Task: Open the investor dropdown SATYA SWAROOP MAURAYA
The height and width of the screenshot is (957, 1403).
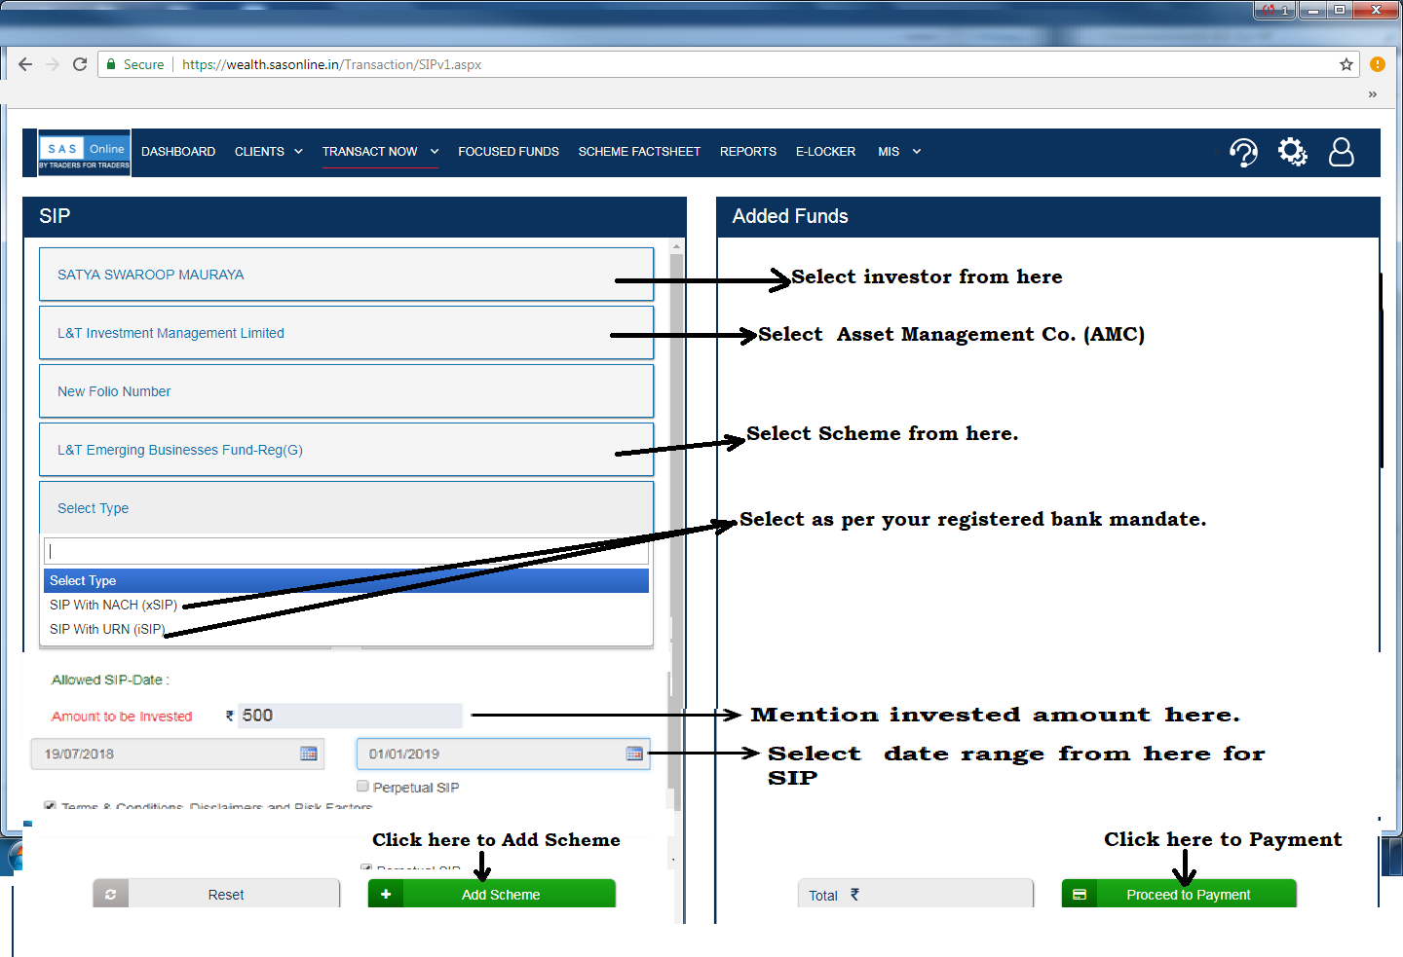Action: [x=346, y=275]
